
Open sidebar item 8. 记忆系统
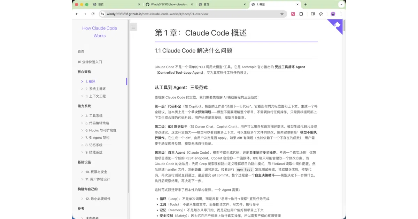click(x=94, y=145)
